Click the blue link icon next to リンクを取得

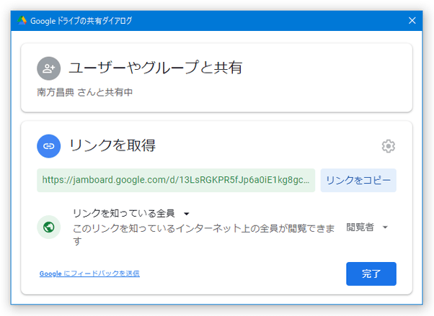[49, 146]
